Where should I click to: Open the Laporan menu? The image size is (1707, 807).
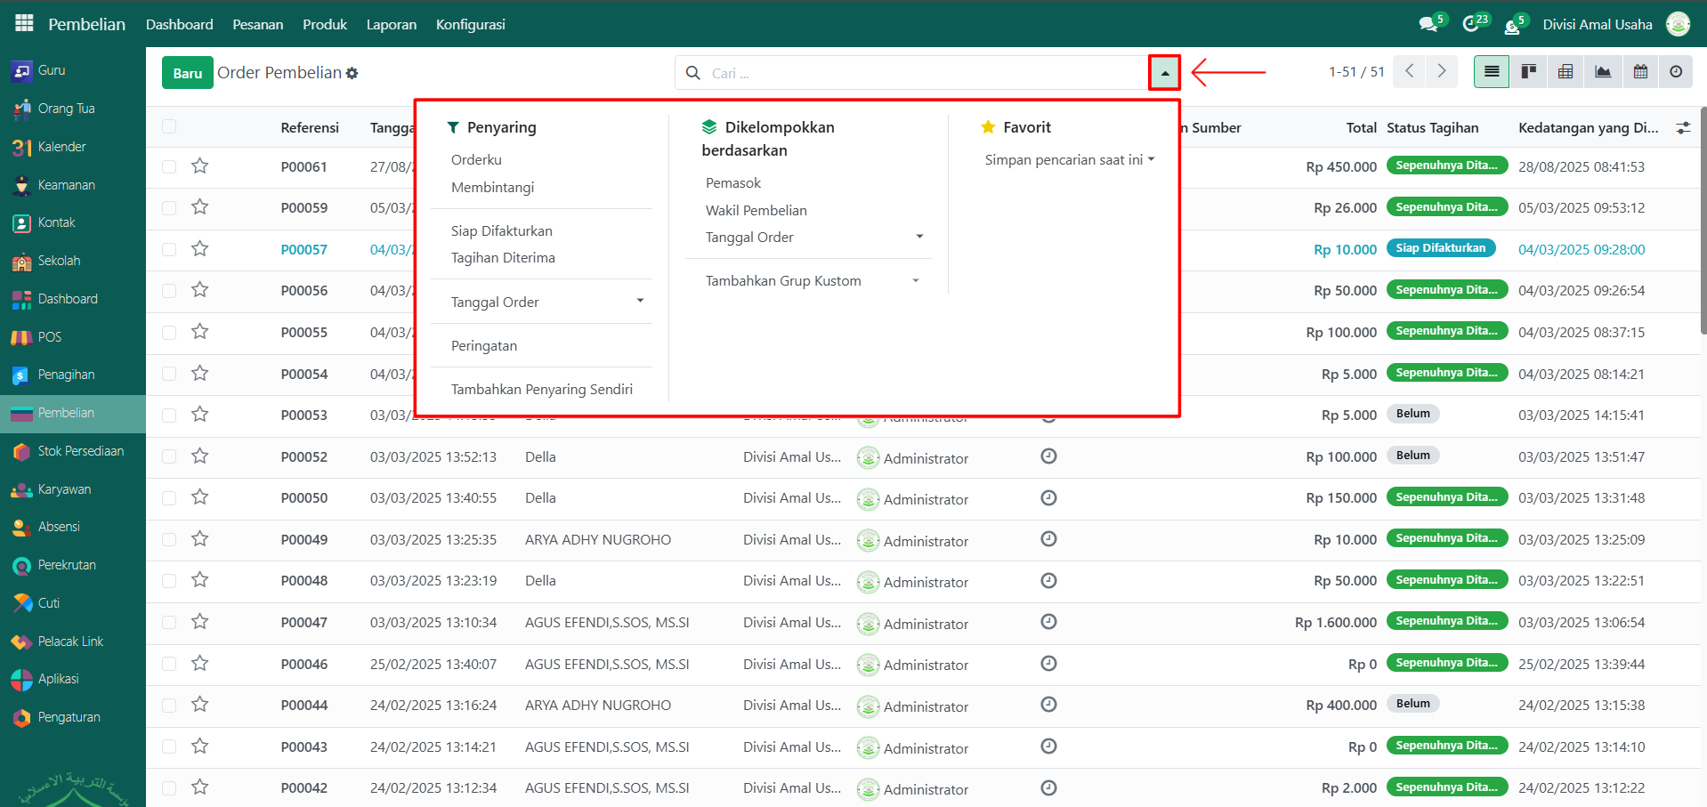tap(391, 24)
